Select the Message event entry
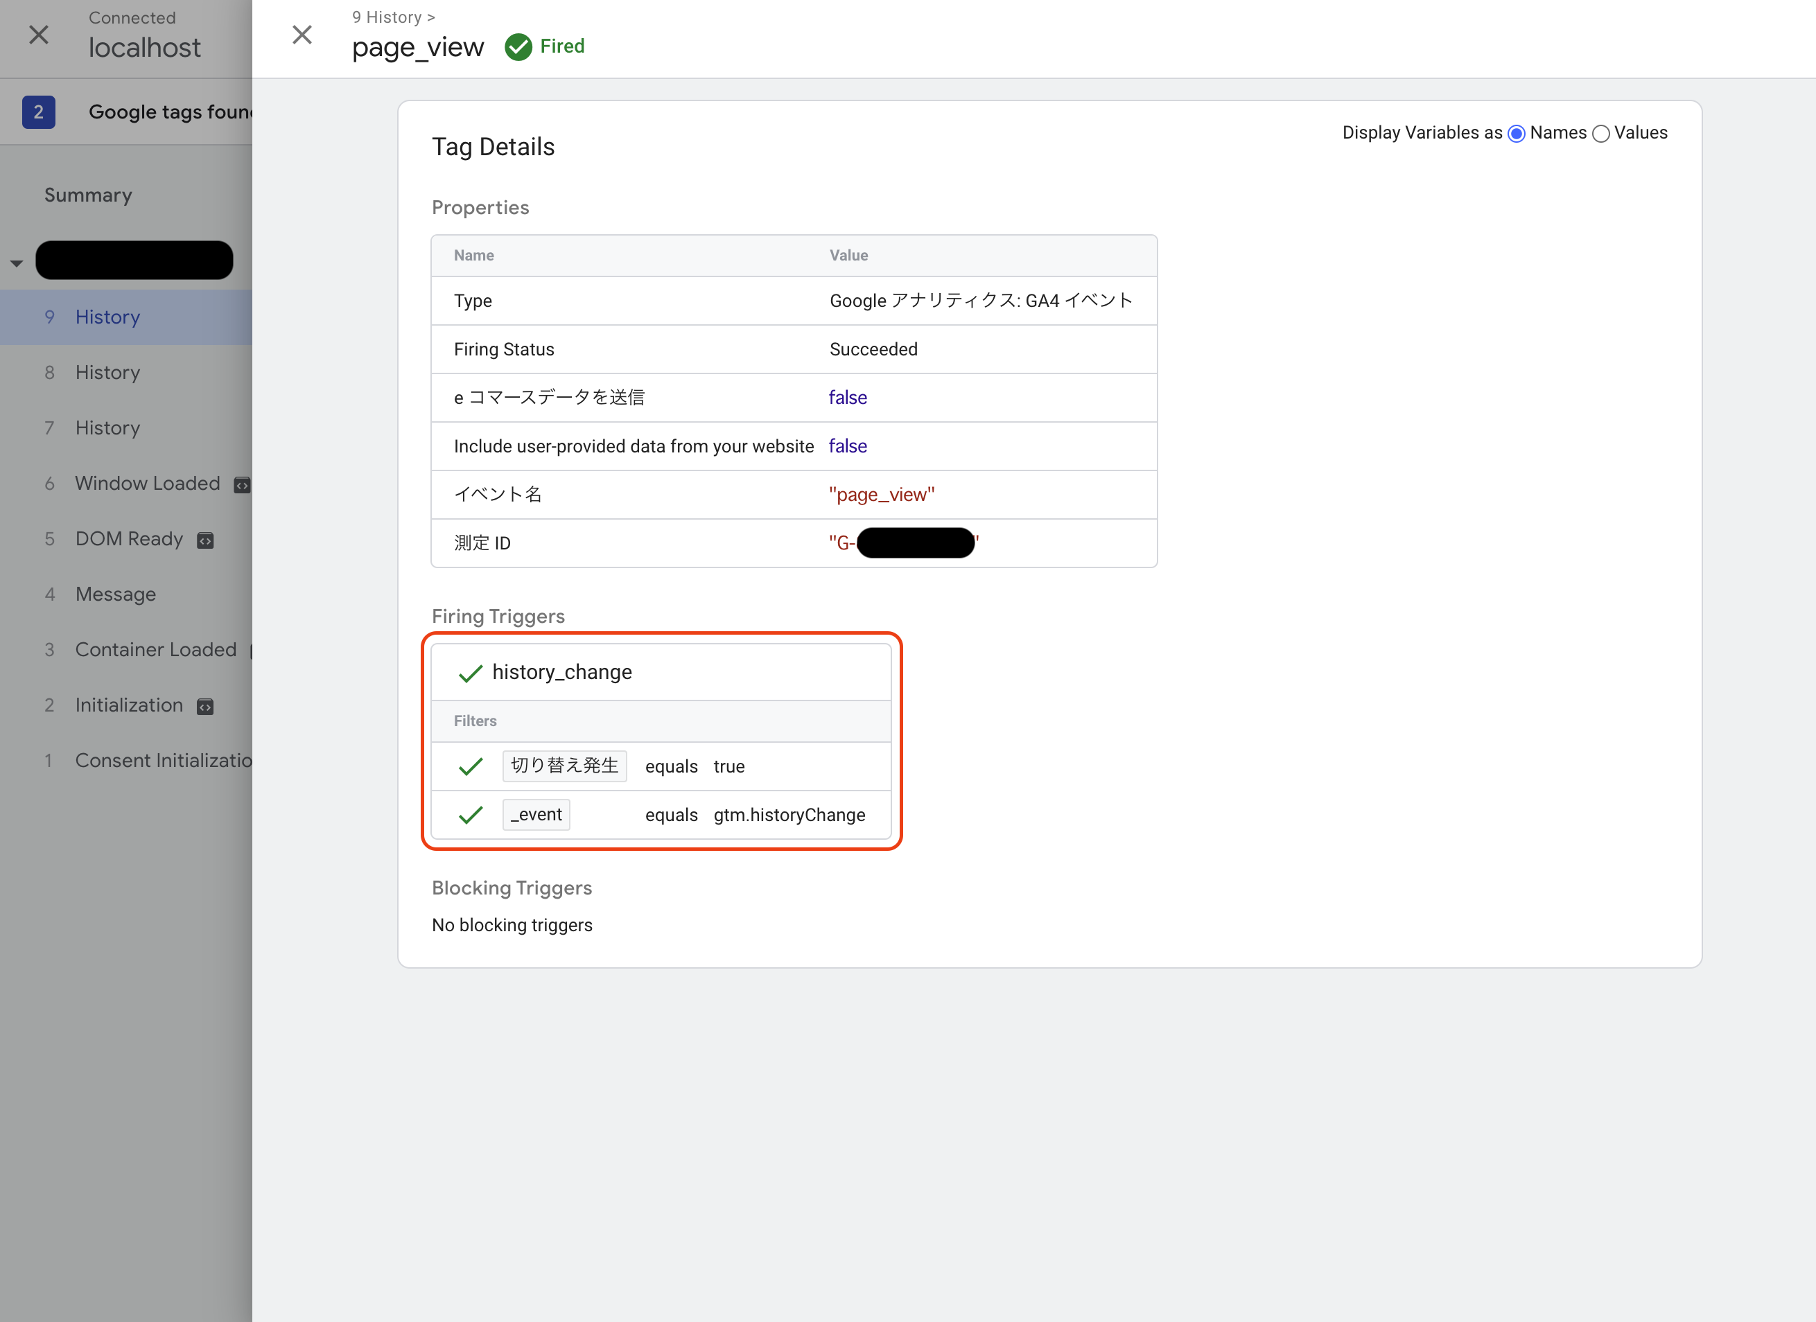This screenshot has height=1322, width=1816. pos(115,594)
